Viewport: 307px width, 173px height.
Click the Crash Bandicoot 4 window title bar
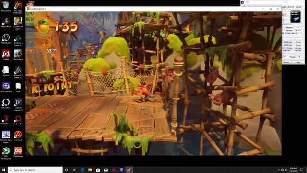tap(153, 9)
